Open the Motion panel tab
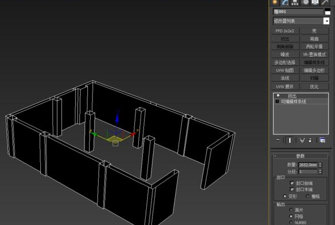Screen dimensions: 335x225 [306, 2]
